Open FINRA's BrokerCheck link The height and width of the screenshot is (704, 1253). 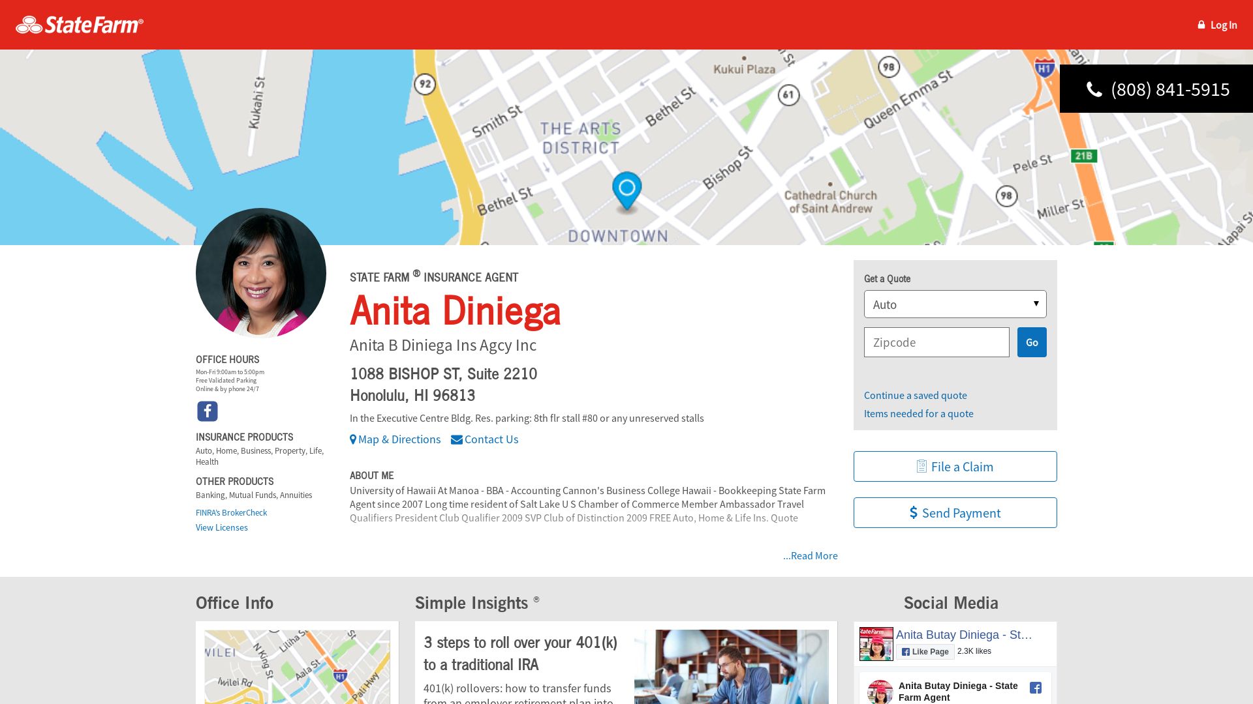click(x=231, y=512)
